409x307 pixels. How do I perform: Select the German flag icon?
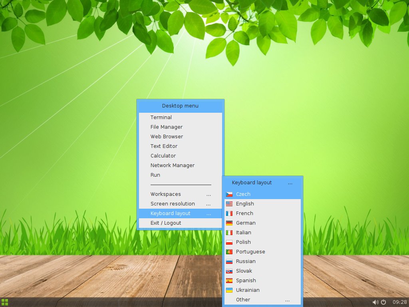click(229, 223)
